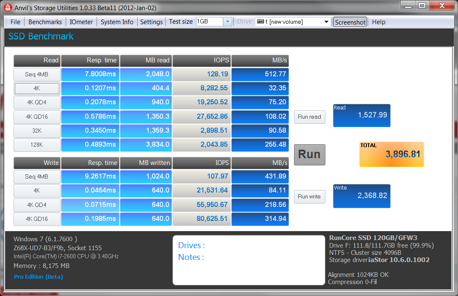Expand the Test size dropdown arrow

tap(228, 22)
